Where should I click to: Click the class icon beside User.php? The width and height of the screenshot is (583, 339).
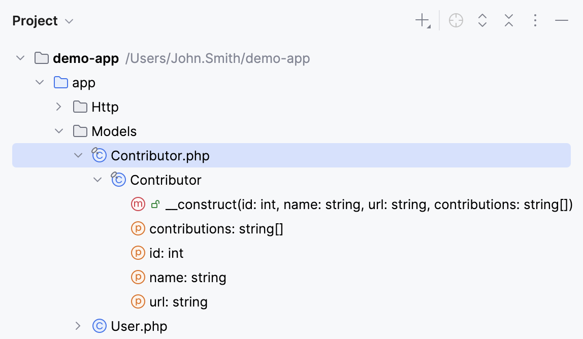99,326
